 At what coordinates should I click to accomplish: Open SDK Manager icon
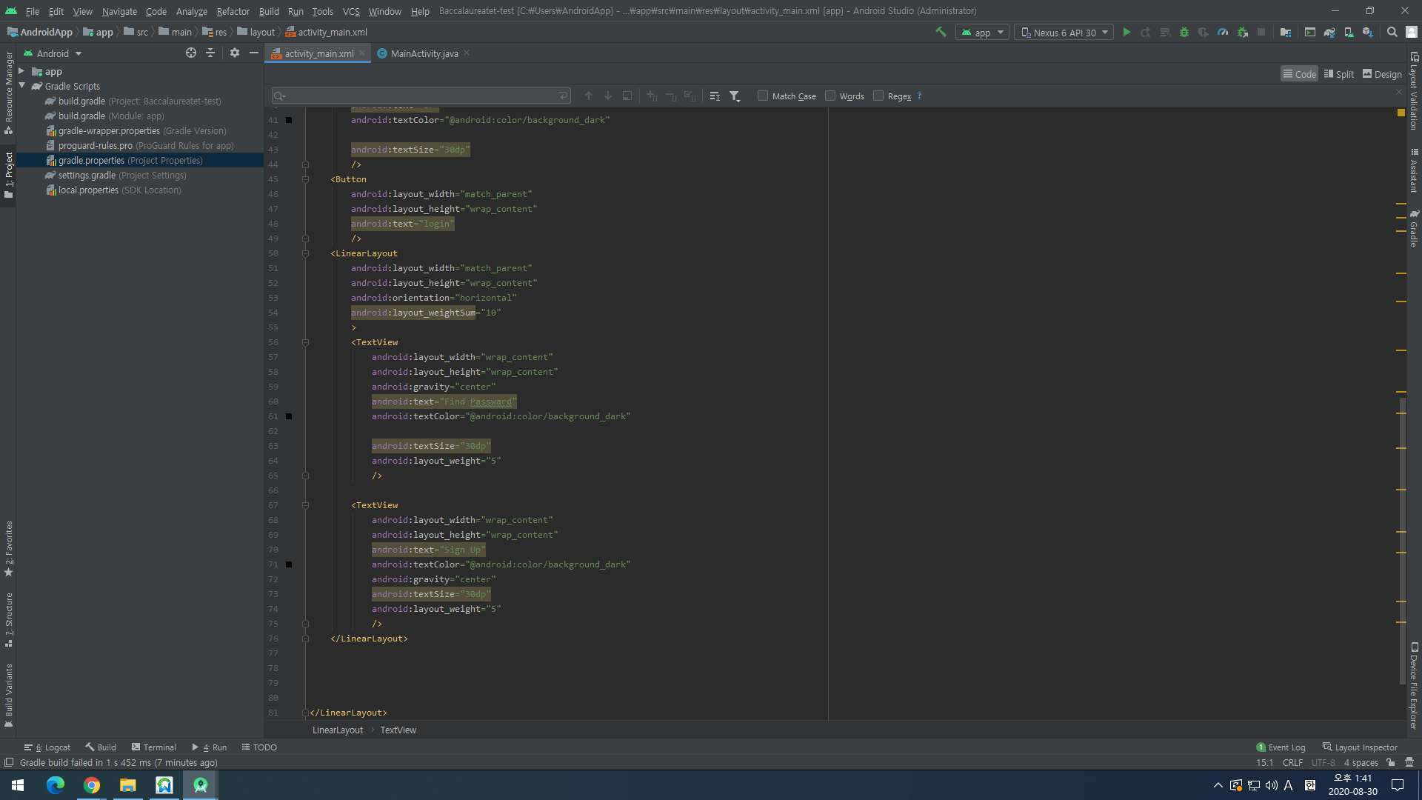point(1368,33)
